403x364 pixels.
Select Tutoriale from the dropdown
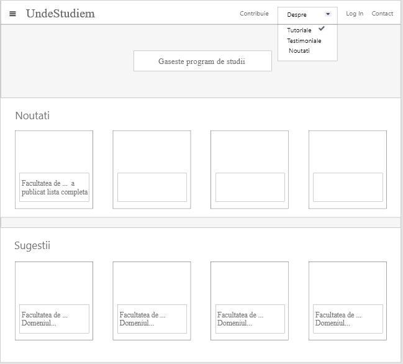click(x=299, y=30)
